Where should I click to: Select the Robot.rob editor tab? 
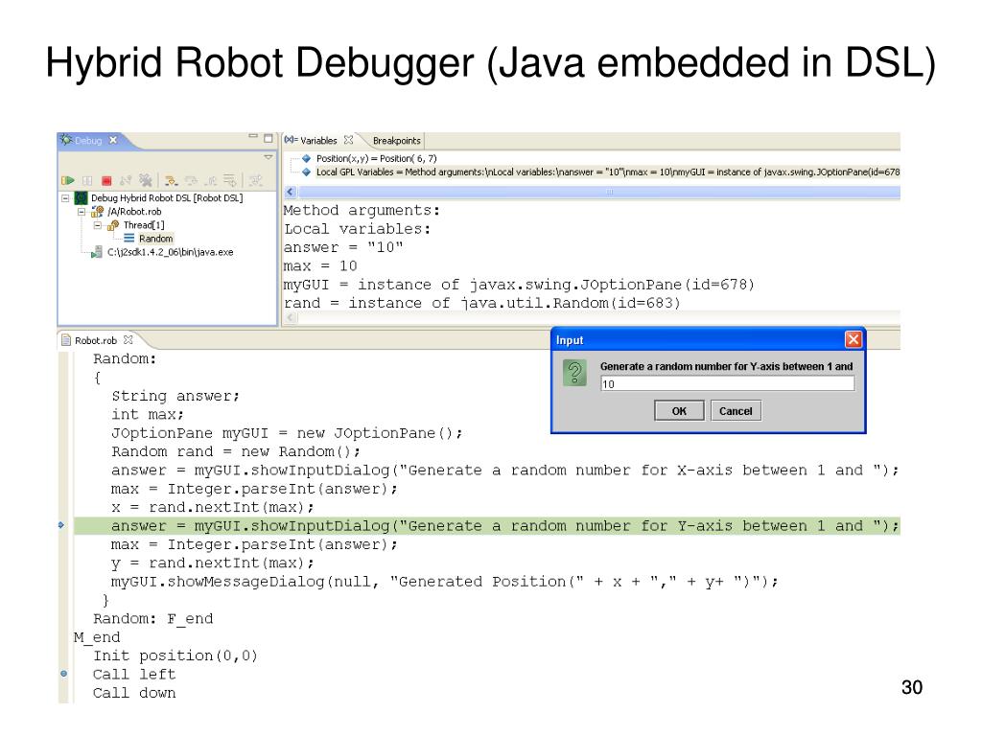tap(97, 340)
